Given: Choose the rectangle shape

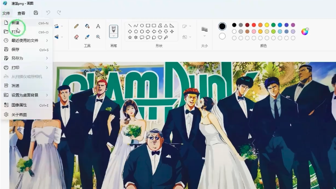Looking at the screenshot, I should 148,26.
